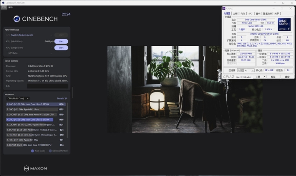Click the Your Score legend dot
Viewport: 296px width, 176px height.
tap(32, 151)
